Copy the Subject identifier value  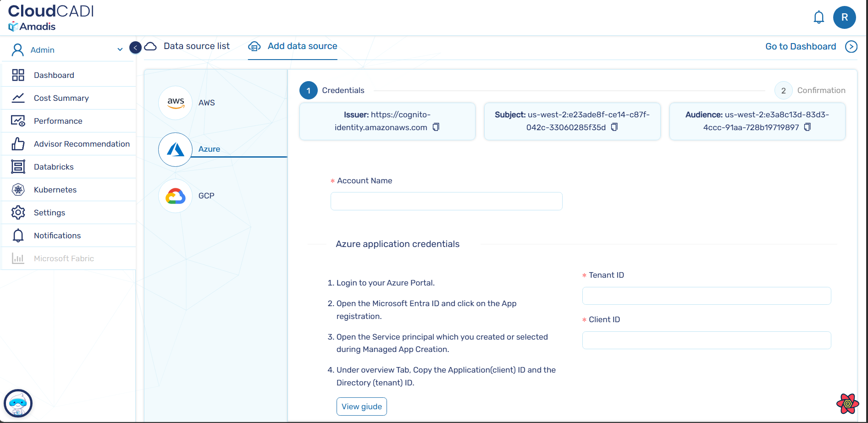point(614,127)
